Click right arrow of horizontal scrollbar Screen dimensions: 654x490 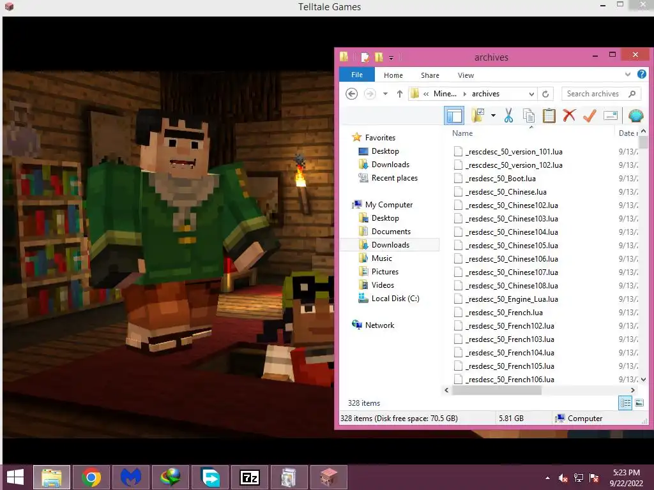point(633,390)
